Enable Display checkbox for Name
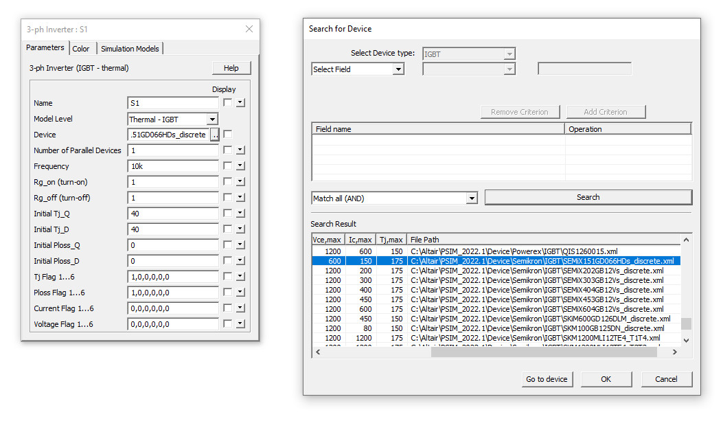This screenshot has height=421, width=723. (x=227, y=103)
